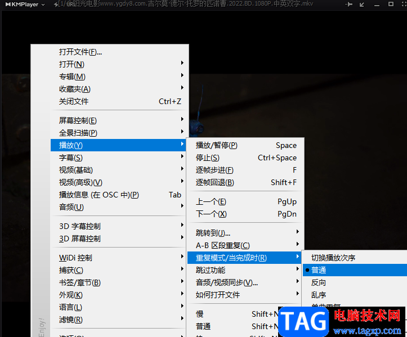Select 普通 Shift+N normal speed entry
407x337 pixels.
[234, 326]
